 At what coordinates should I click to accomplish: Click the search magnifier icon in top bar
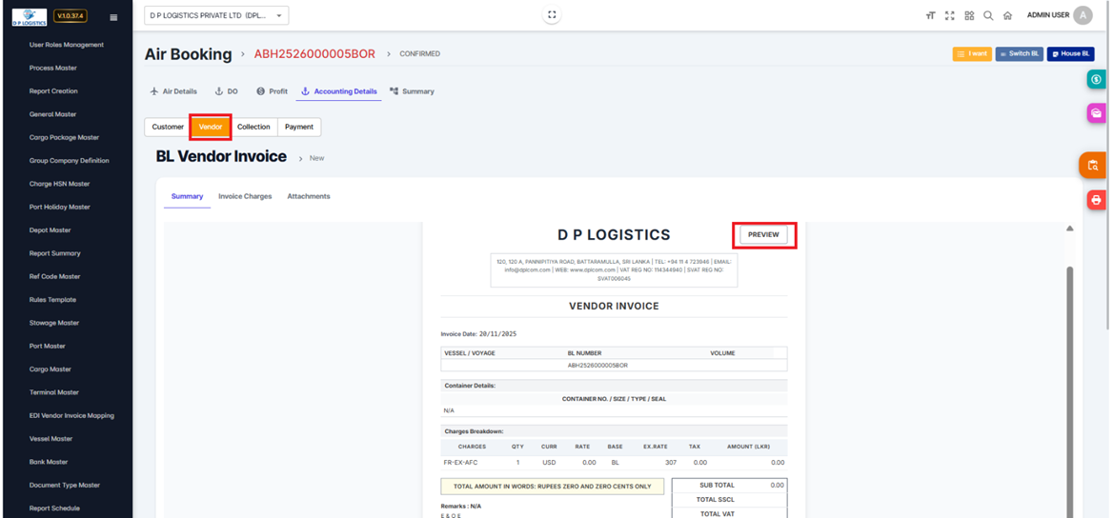(x=988, y=15)
